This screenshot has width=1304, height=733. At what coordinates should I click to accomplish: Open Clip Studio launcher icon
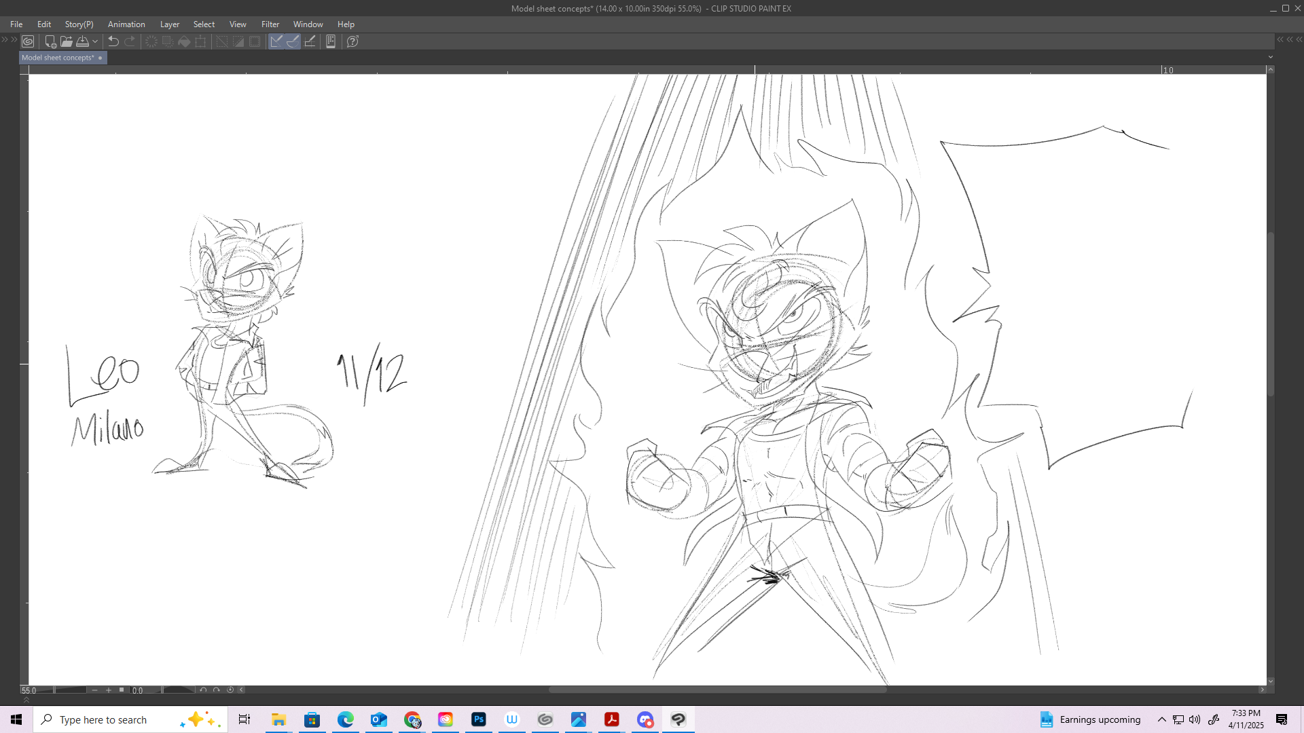(x=28, y=41)
